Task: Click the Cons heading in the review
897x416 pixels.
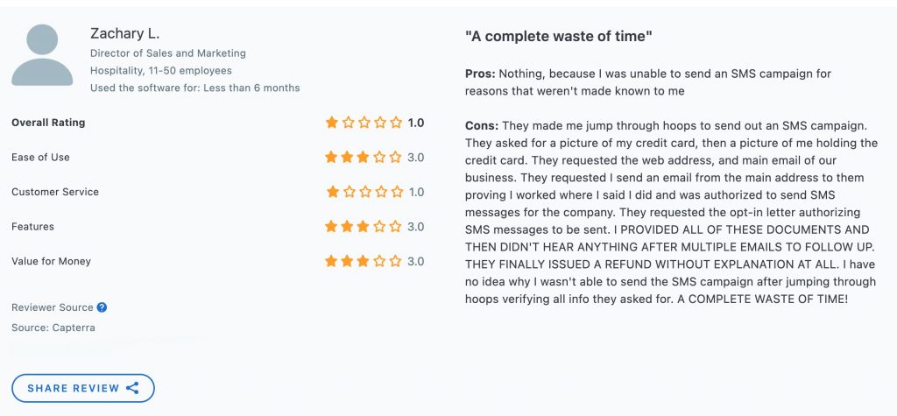Action: [x=482, y=125]
